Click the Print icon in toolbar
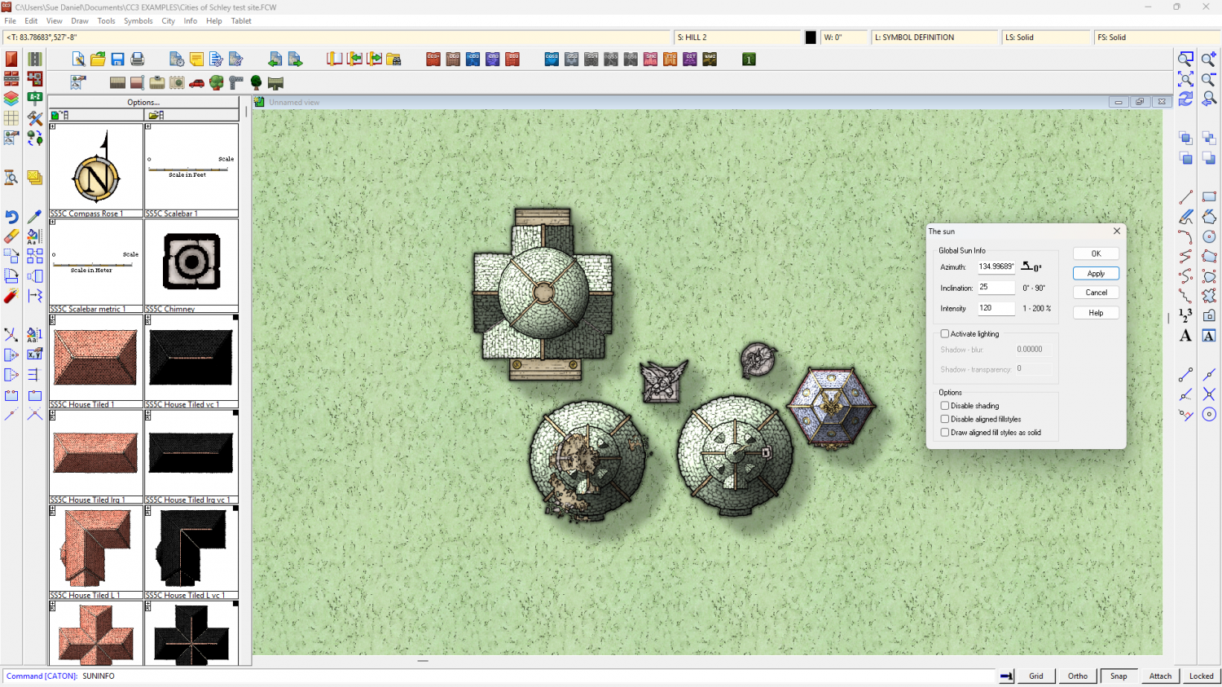 tap(137, 59)
